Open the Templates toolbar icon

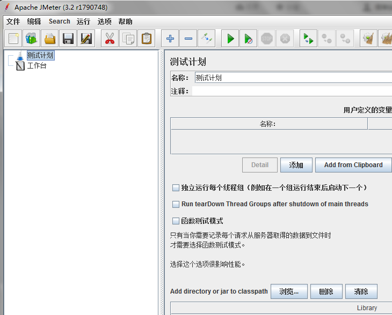(x=32, y=39)
